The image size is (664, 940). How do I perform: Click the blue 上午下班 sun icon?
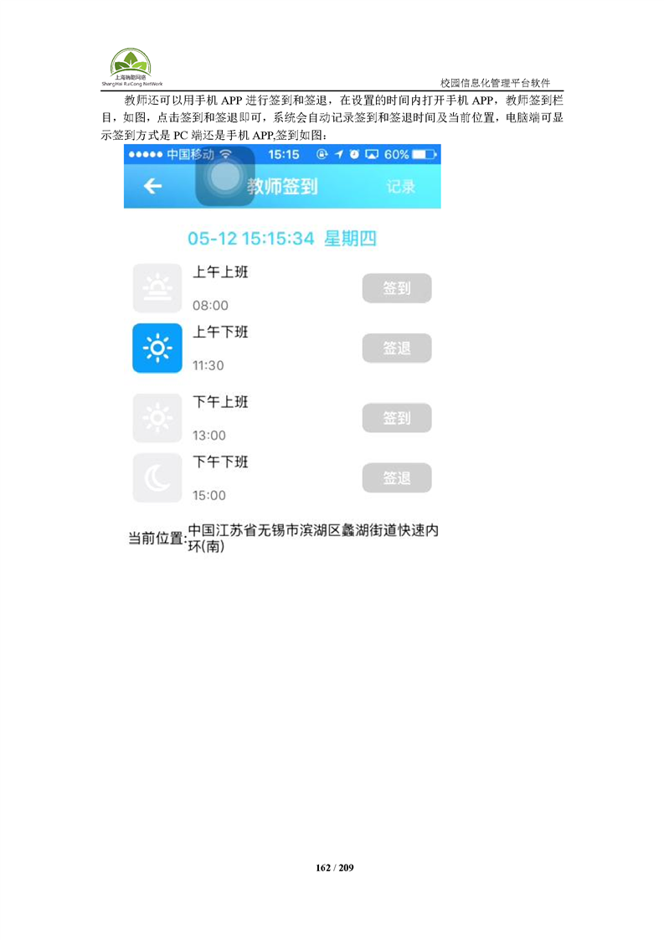click(x=157, y=348)
